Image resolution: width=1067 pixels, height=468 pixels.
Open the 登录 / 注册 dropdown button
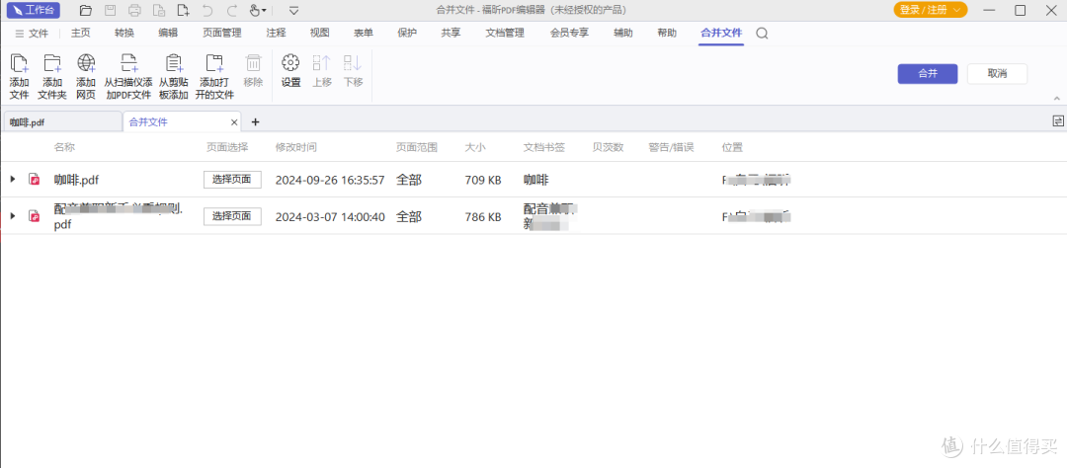point(931,10)
